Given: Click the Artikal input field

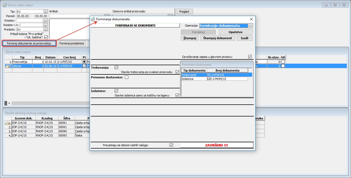Looking at the screenshot, I should (77, 16).
